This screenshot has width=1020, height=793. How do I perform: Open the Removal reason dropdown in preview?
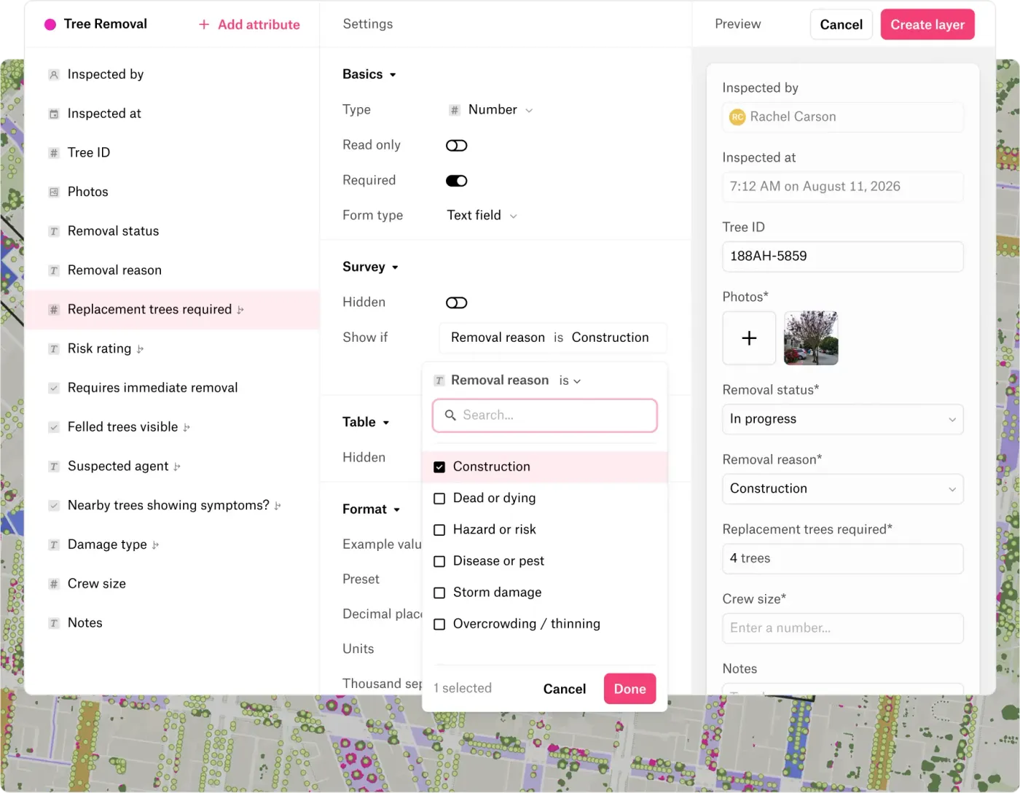tap(843, 489)
